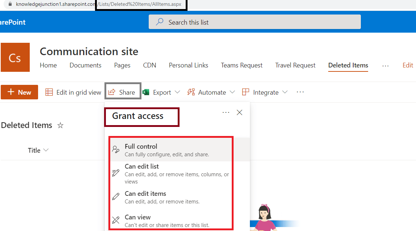
Task: Choose the Can edit list permission
Action: [141, 166]
